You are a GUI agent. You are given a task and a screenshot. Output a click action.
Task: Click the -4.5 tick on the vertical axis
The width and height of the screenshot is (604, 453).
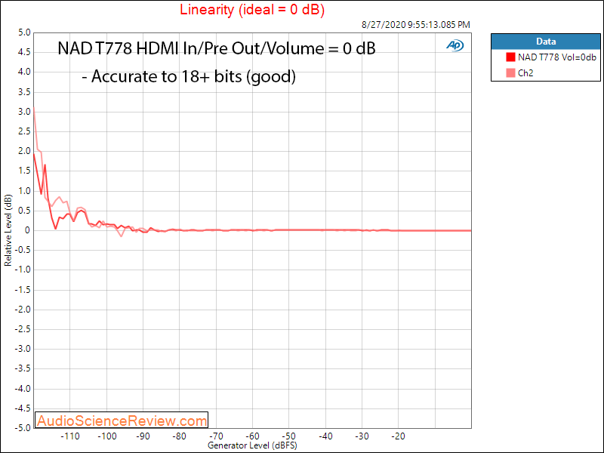point(23,408)
